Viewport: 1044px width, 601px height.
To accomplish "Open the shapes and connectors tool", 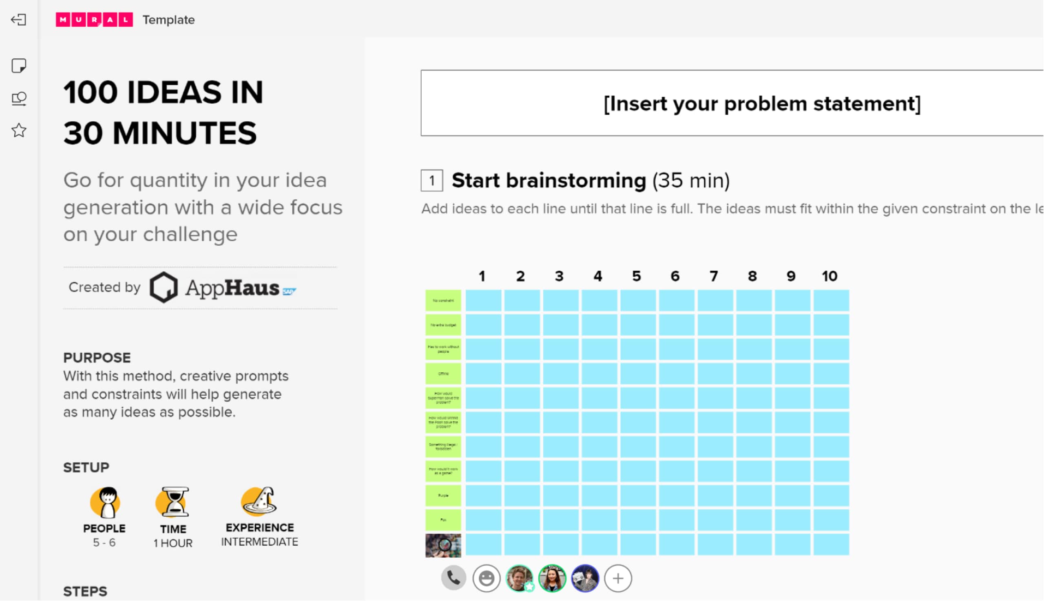I will (x=19, y=98).
